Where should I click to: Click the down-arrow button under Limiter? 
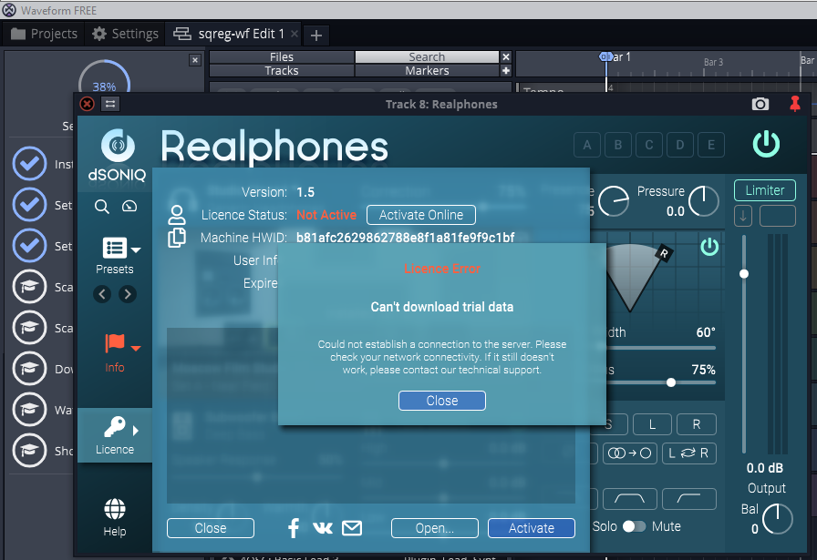[743, 216]
